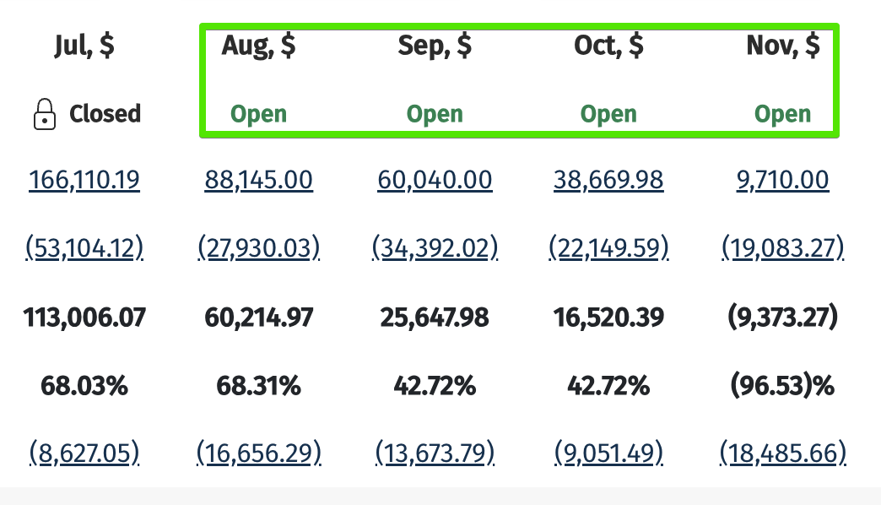Click the Open status under Aug
Screen dimensions: 881x505
pyautogui.click(x=258, y=114)
